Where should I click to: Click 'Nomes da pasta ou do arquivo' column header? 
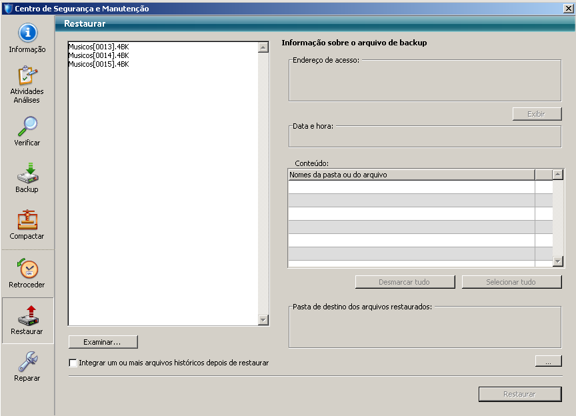point(411,175)
